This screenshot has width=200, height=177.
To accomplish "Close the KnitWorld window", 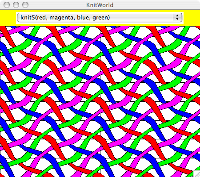I will coord(7,5).
